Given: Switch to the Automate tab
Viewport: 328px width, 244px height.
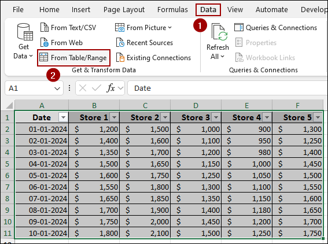Looking at the screenshot, I should [x=272, y=10].
